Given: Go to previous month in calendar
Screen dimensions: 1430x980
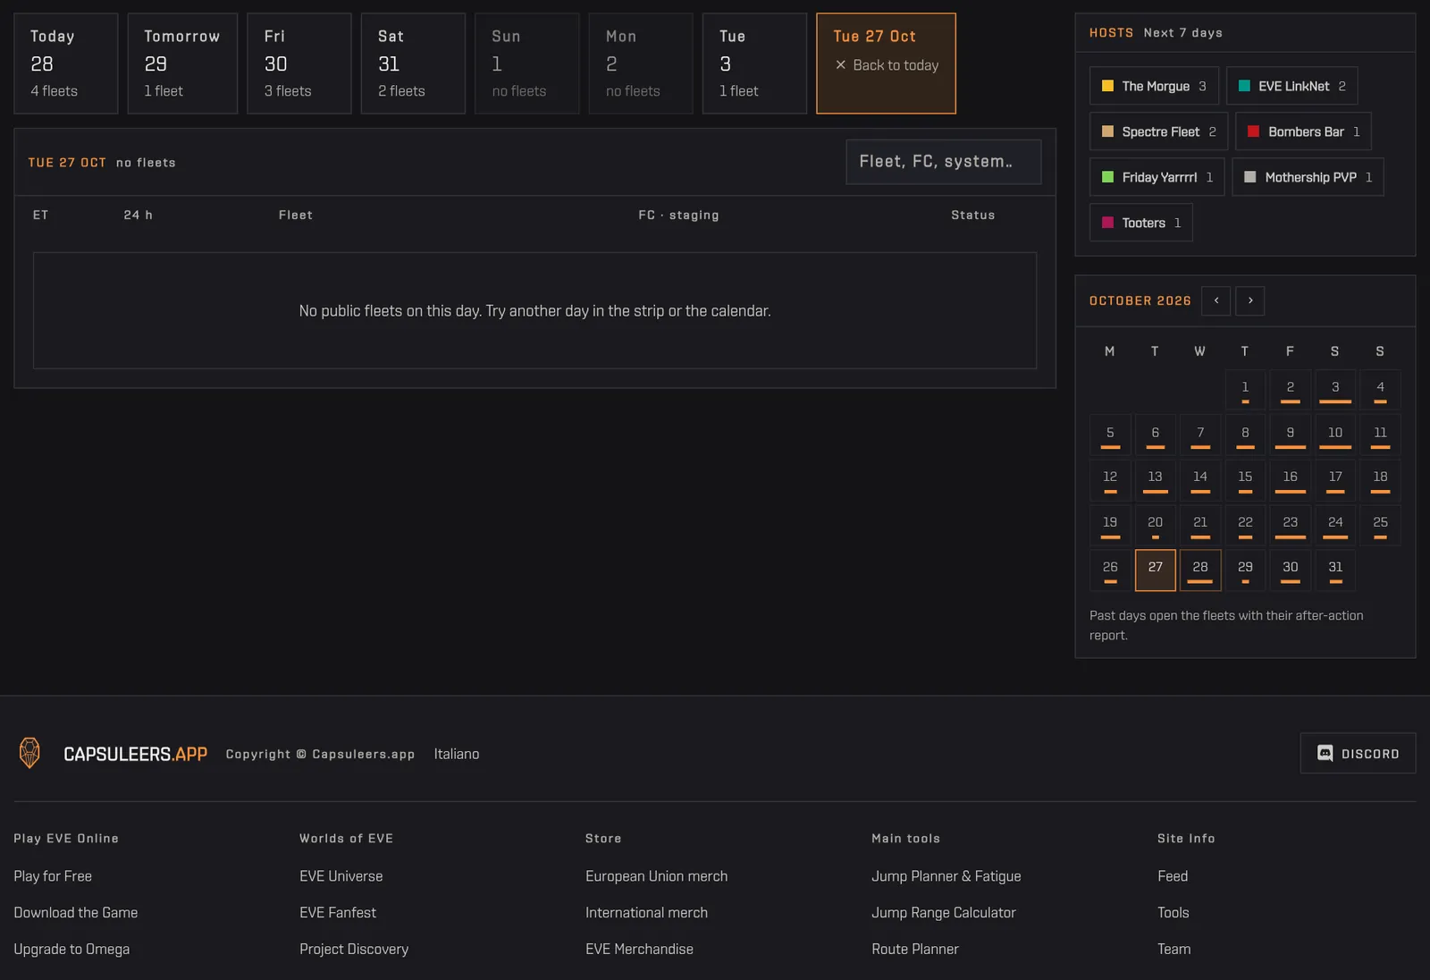Looking at the screenshot, I should (1215, 300).
